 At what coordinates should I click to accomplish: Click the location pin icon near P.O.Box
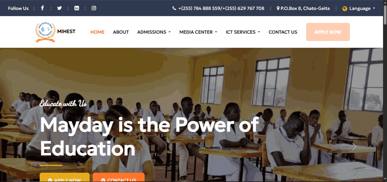click(x=278, y=8)
